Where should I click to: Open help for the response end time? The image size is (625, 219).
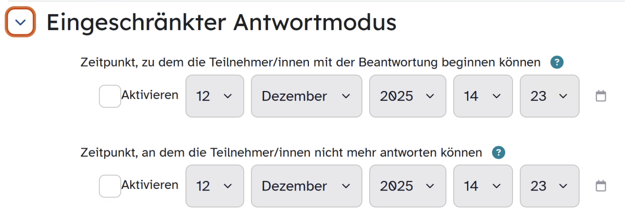(x=499, y=153)
